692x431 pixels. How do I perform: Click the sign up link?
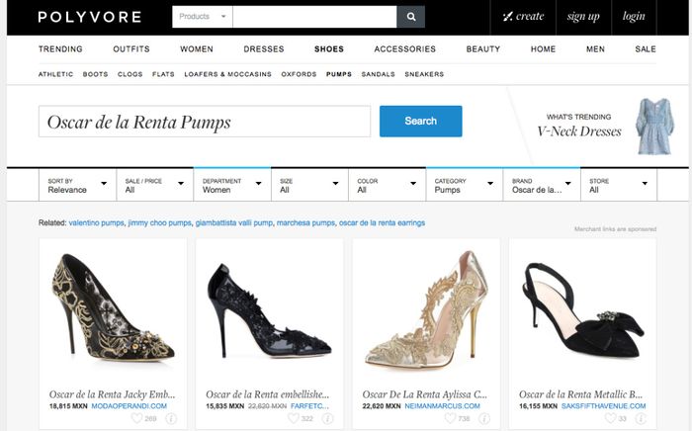pos(583,17)
